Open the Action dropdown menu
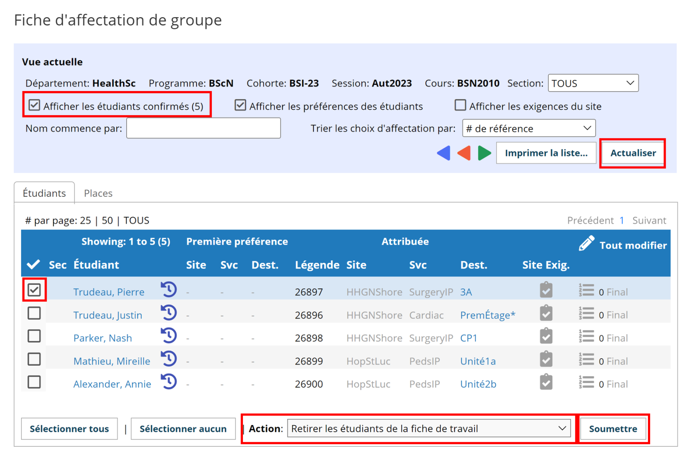 coord(429,429)
